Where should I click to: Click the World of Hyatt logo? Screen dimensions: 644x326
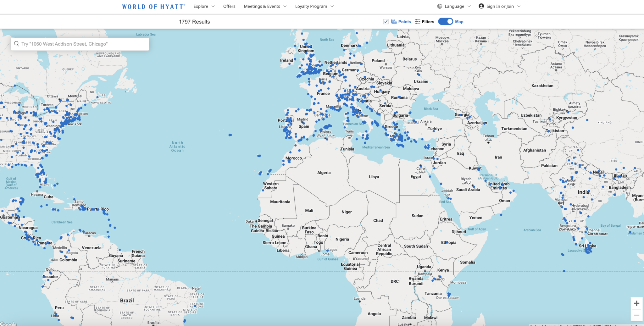click(x=154, y=7)
